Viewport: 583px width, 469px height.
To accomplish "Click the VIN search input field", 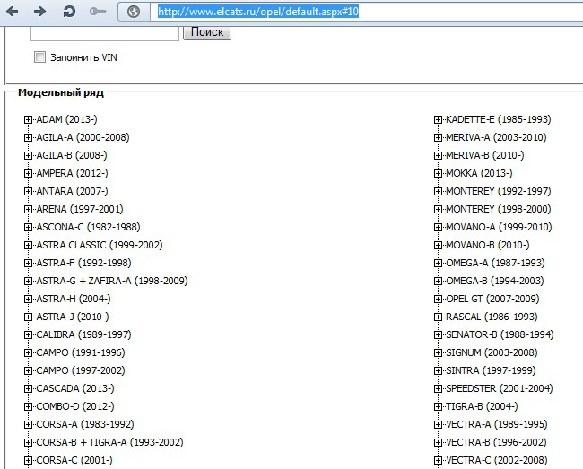I will pos(105,33).
